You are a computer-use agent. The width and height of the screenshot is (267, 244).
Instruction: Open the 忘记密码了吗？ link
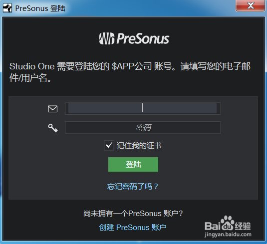[133, 187]
